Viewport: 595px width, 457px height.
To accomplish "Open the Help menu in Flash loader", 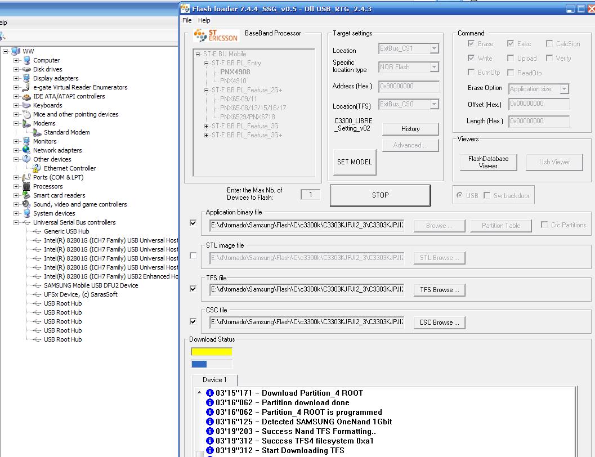I will [x=204, y=20].
